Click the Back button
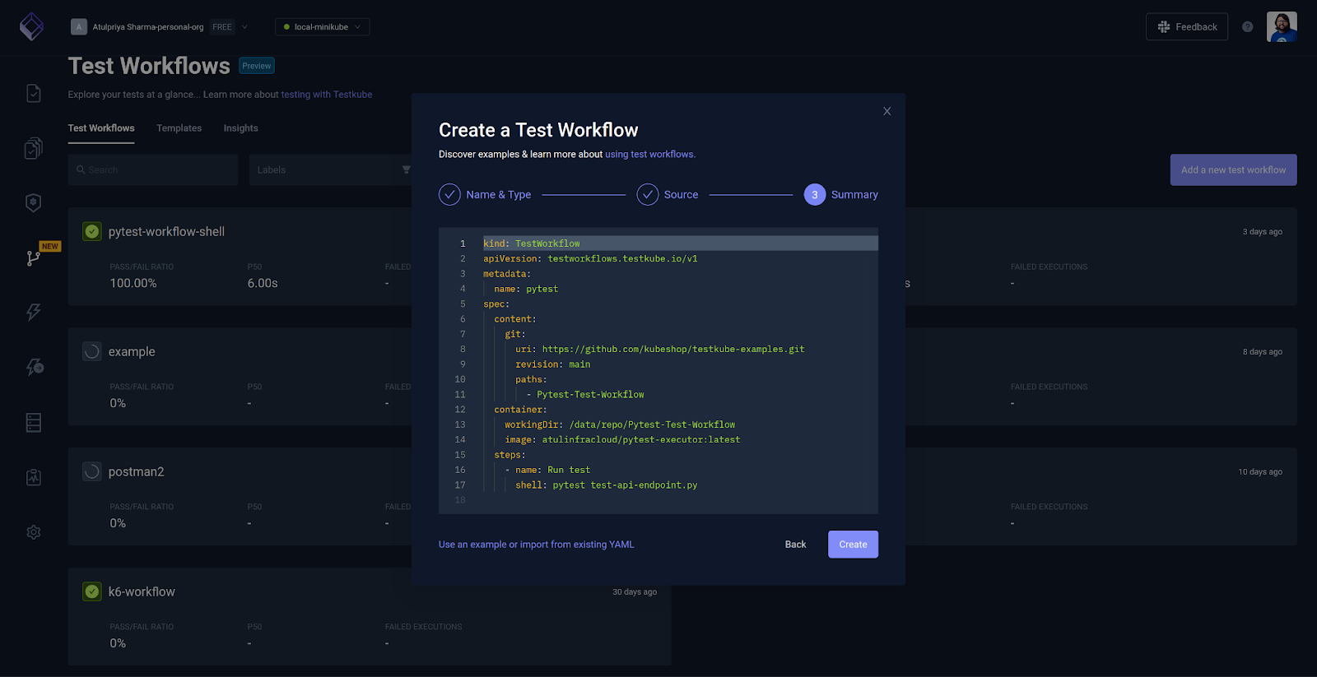 [795, 545]
